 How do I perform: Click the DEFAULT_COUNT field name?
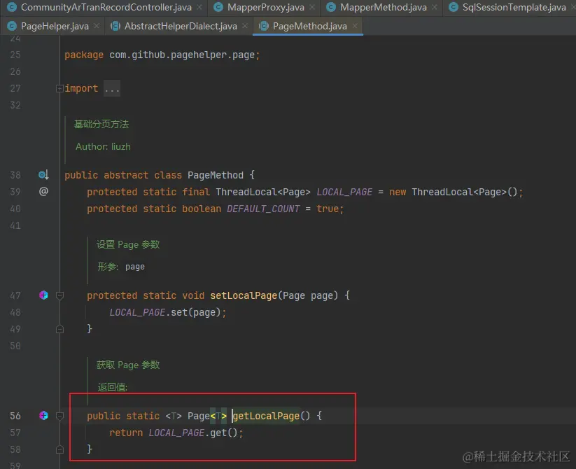pyautogui.click(x=263, y=209)
